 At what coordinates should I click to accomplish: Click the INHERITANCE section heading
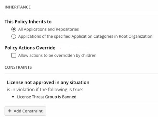pyautogui.click(x=18, y=7)
